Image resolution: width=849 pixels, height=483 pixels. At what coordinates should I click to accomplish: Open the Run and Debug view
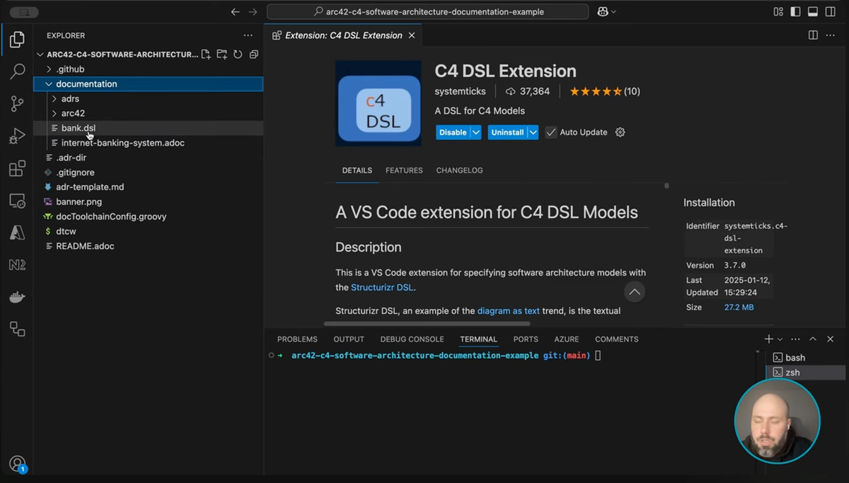17,136
